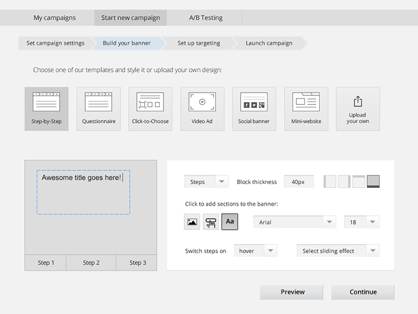418x314 pixels.
Task: Switch to the A/B Testing tab
Action: [x=206, y=17]
